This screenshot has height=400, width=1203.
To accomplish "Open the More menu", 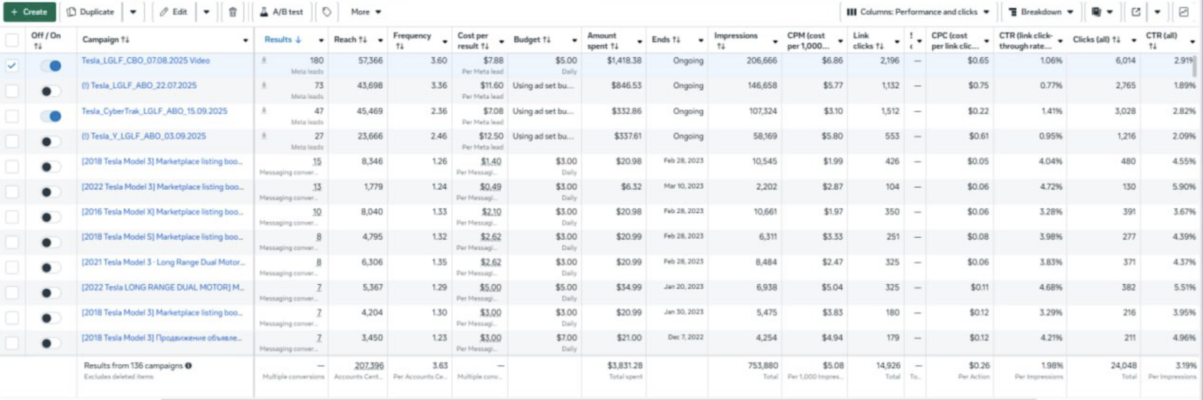I will (x=366, y=12).
